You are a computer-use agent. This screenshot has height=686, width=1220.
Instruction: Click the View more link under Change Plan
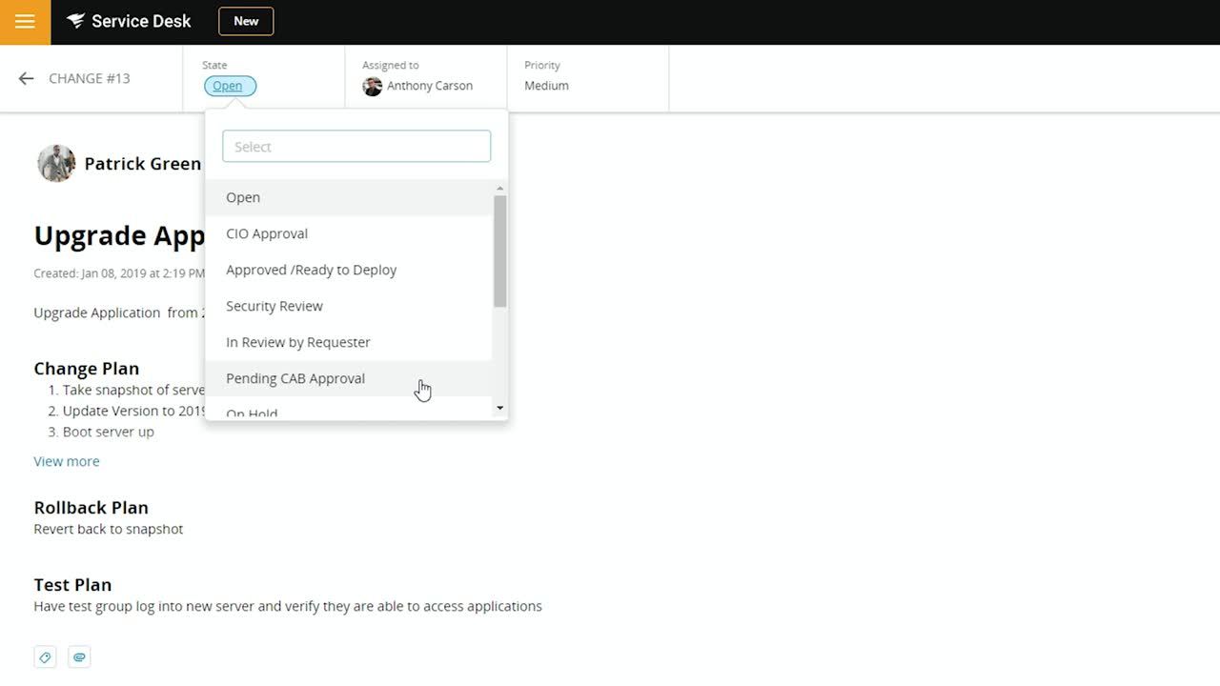(66, 461)
